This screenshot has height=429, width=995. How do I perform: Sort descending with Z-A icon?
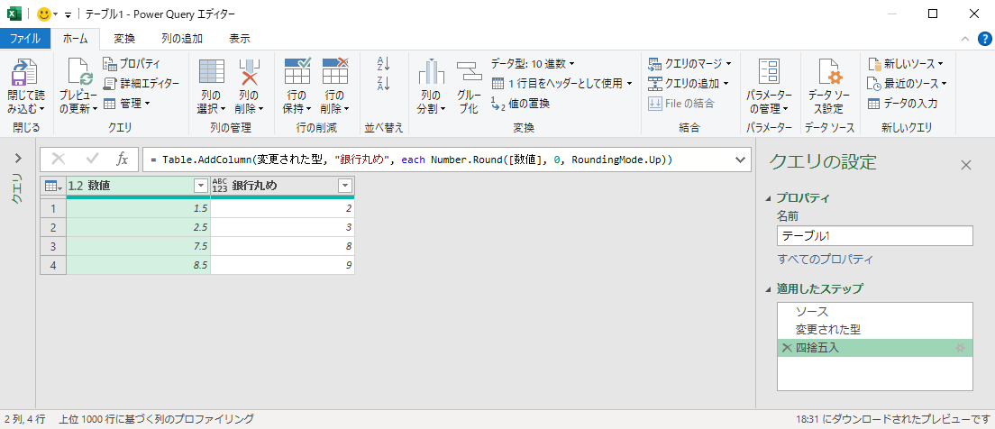tap(383, 83)
